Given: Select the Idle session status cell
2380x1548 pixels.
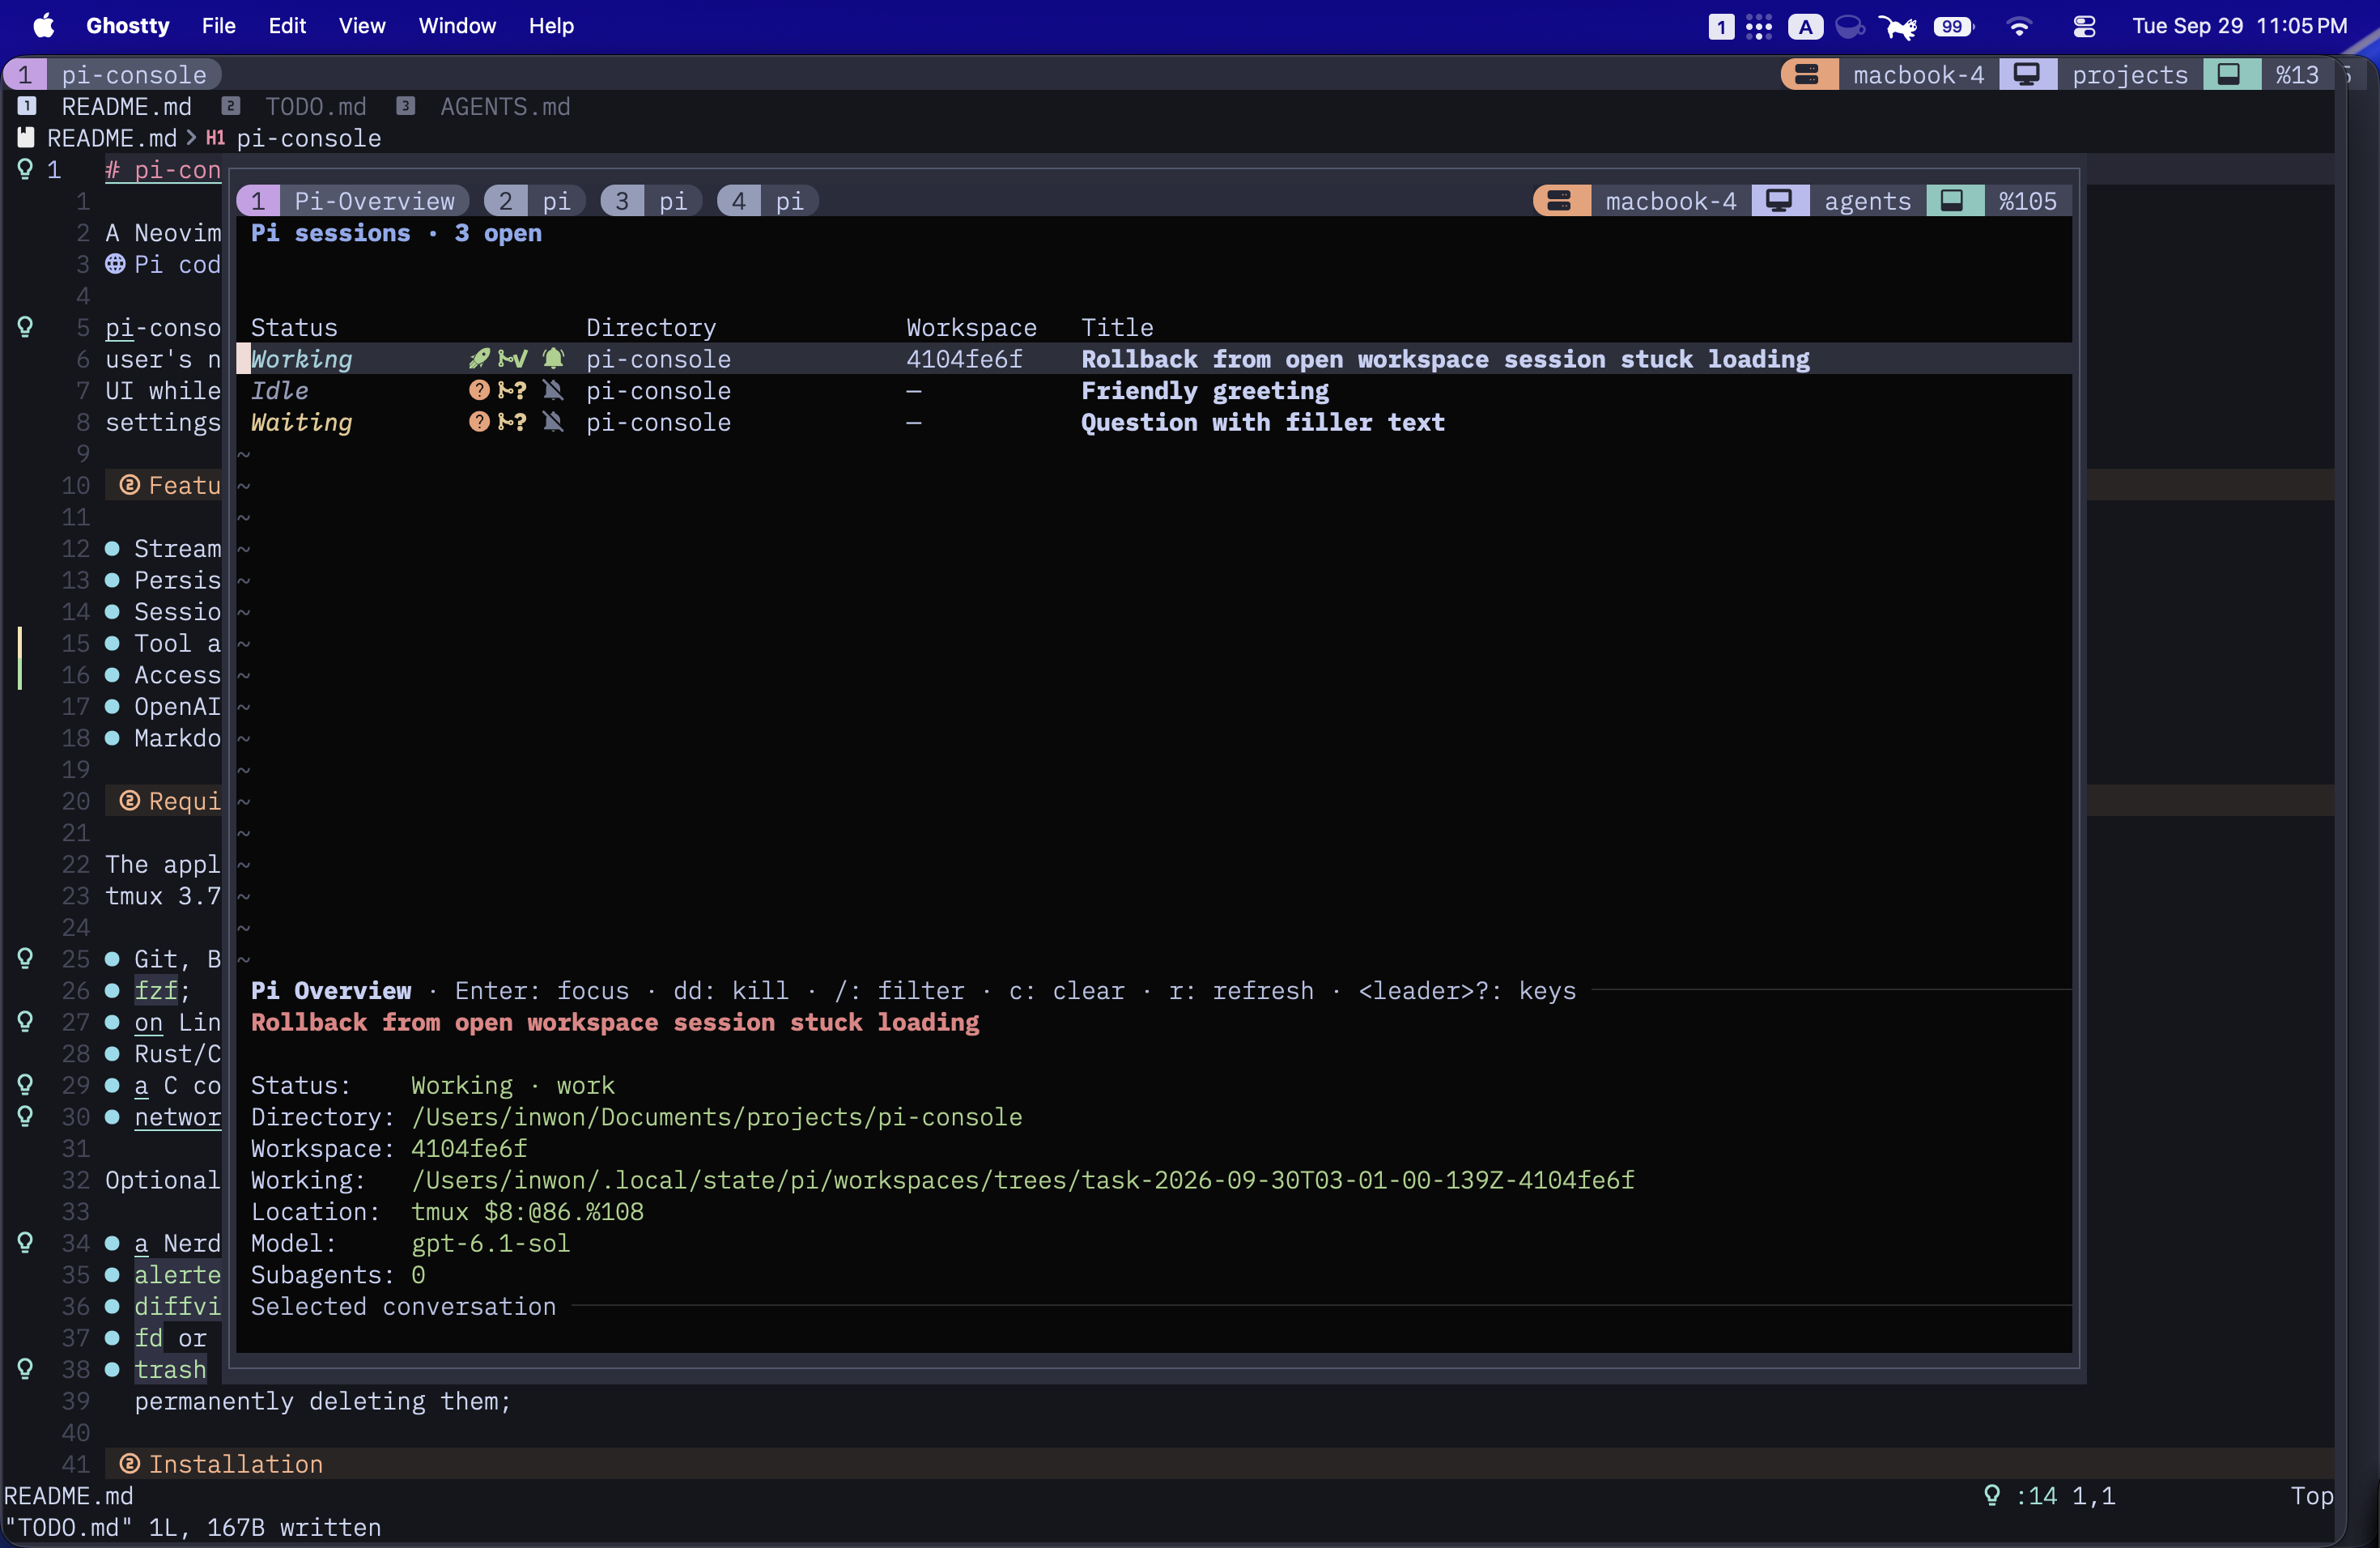Looking at the screenshot, I should coord(279,390).
